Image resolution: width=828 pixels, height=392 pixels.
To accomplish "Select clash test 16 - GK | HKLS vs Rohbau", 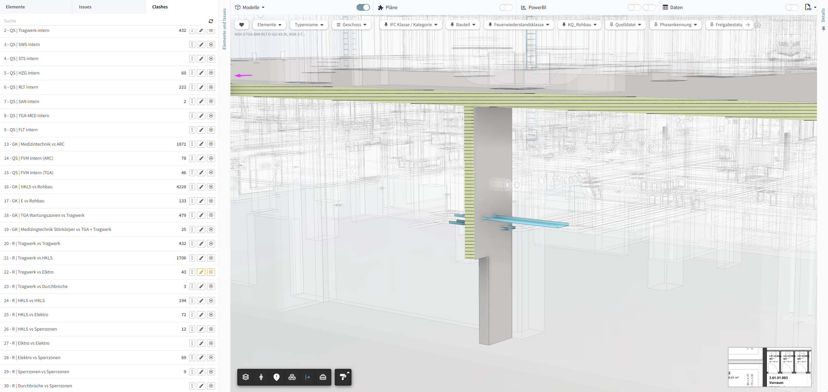I will point(28,187).
